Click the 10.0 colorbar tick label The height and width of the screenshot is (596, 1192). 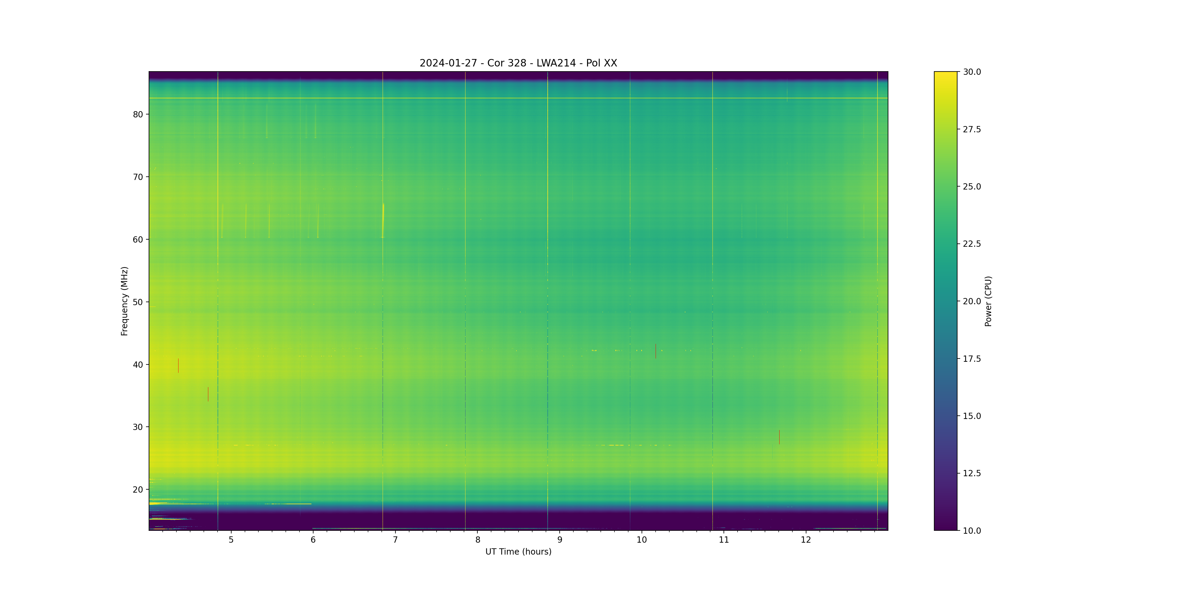click(x=972, y=531)
